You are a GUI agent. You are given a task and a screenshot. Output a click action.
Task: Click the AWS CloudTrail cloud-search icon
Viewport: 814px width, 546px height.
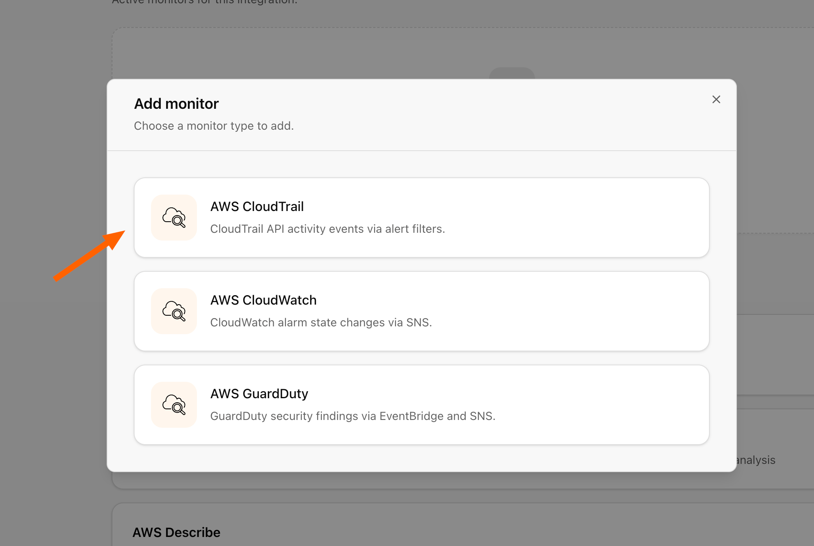[x=174, y=218]
